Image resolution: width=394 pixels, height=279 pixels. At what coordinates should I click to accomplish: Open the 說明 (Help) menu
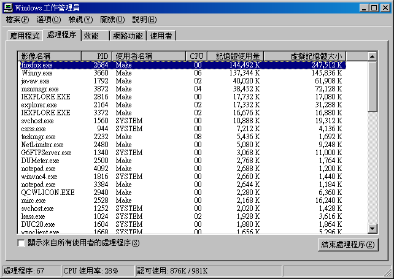pos(144,20)
